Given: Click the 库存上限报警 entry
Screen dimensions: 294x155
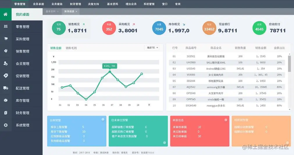Looking at the screenshot, I should click(x=59, y=127).
